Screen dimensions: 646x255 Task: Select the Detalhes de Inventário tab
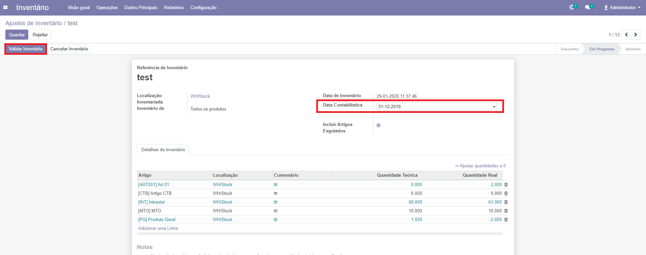click(163, 150)
